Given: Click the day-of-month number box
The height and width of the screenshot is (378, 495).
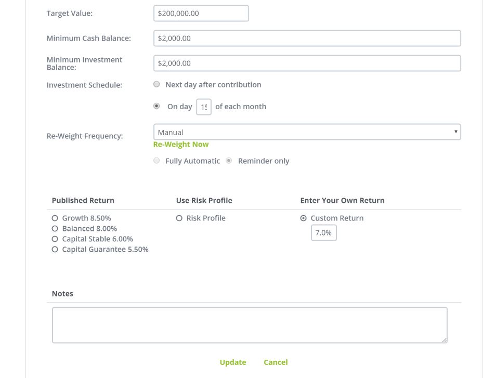Looking at the screenshot, I should pos(204,107).
